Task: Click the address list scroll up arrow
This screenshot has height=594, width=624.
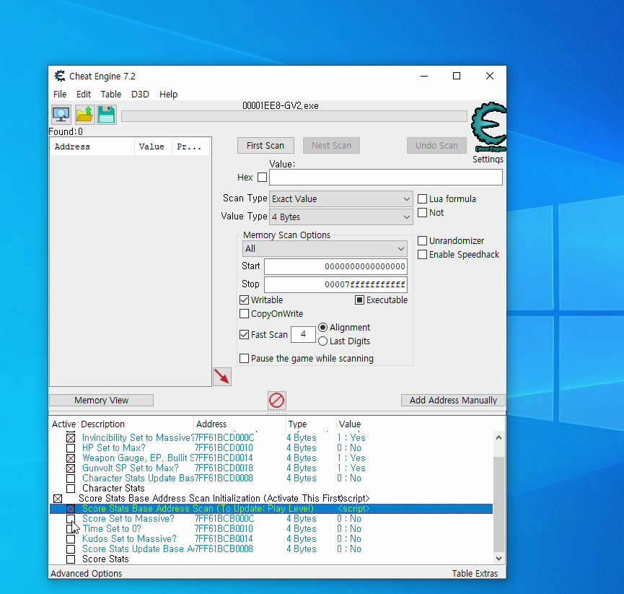Action: [x=498, y=437]
